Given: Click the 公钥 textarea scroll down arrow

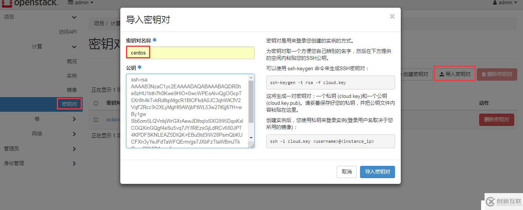Looking at the screenshot, I should click(x=251, y=138).
